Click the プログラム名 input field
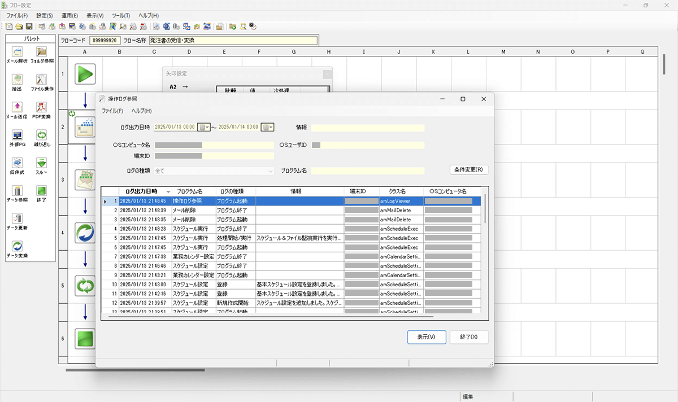The height and width of the screenshot is (402, 678). (x=367, y=171)
